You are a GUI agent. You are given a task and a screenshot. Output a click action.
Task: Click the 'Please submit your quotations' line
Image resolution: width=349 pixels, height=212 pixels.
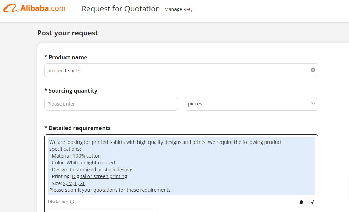tap(110, 190)
